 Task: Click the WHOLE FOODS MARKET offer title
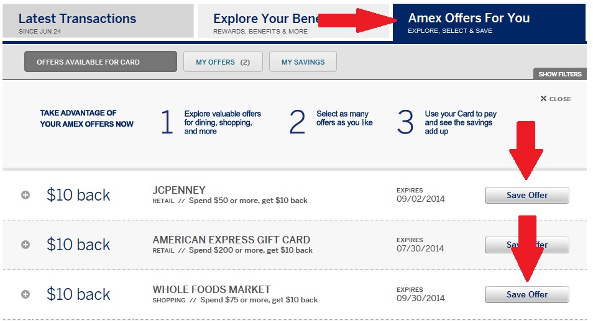(x=211, y=289)
